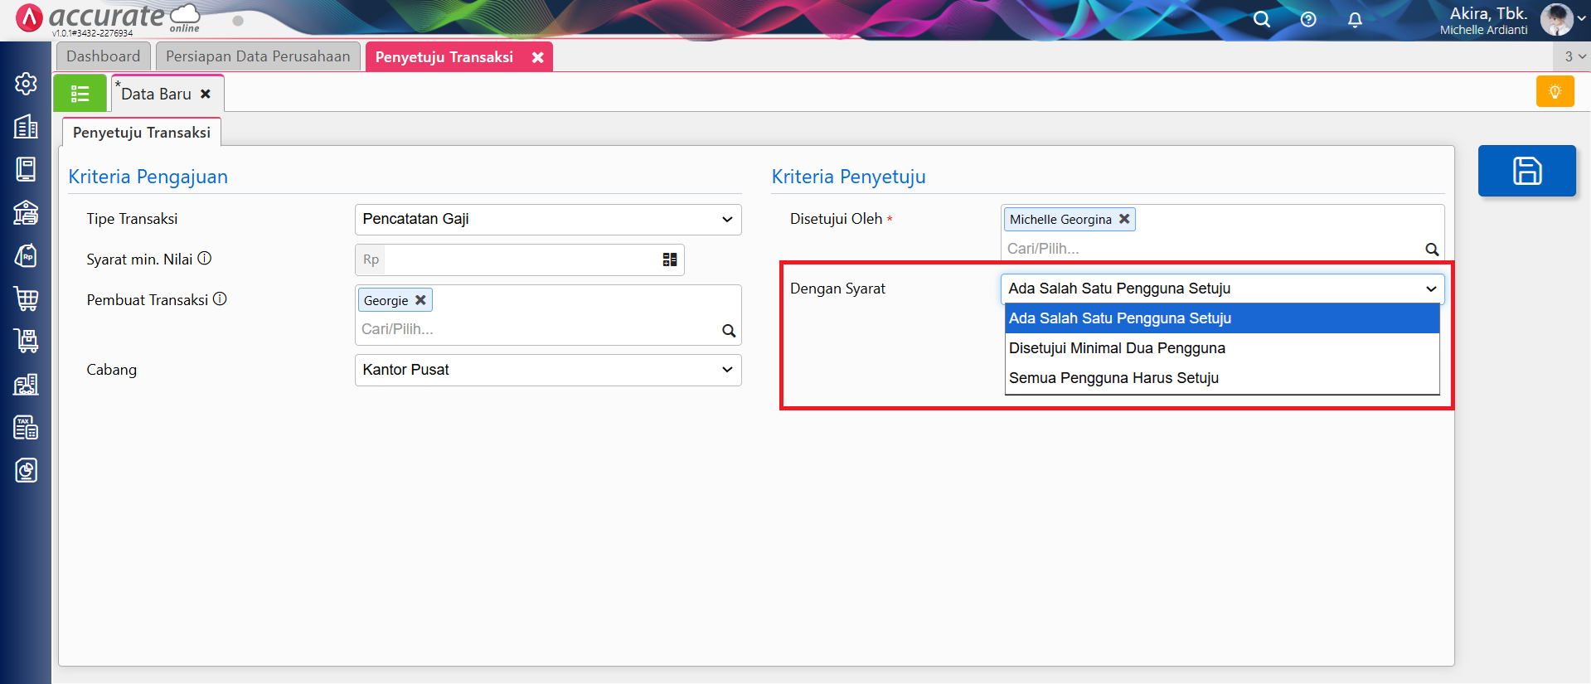This screenshot has width=1591, height=684.
Task: Choose Semua Pengguna Harus Setuju option
Action: click(1113, 378)
